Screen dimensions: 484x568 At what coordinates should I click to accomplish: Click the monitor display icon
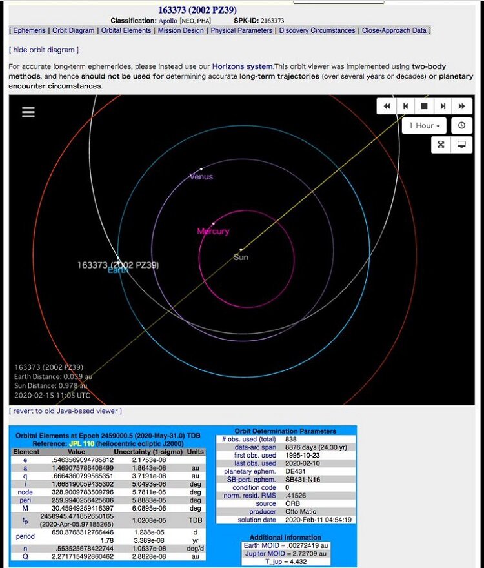point(461,145)
